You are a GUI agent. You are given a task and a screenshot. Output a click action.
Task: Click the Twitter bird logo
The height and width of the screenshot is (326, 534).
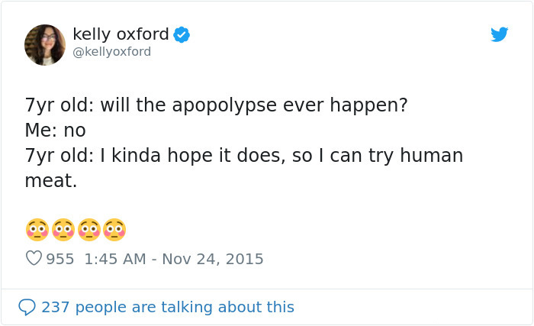tap(499, 34)
